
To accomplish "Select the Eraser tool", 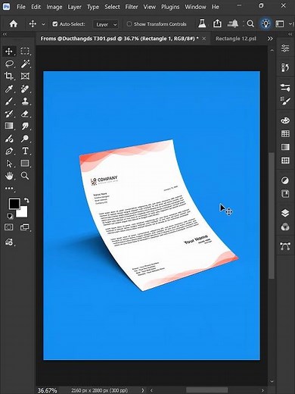I will click(x=25, y=114).
